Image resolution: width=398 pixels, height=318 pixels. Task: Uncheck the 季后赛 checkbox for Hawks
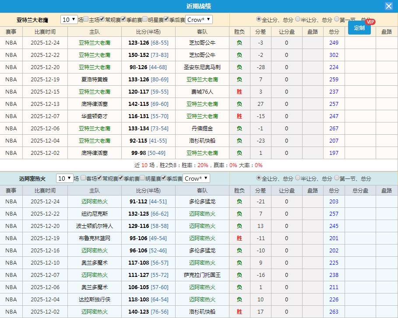tap(166, 19)
